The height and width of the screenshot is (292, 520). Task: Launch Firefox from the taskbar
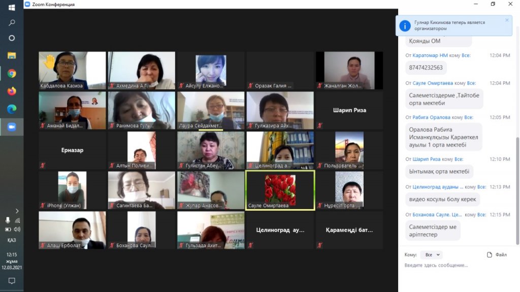click(11, 91)
